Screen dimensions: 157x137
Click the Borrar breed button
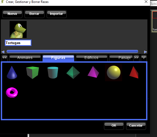pos(34,14)
